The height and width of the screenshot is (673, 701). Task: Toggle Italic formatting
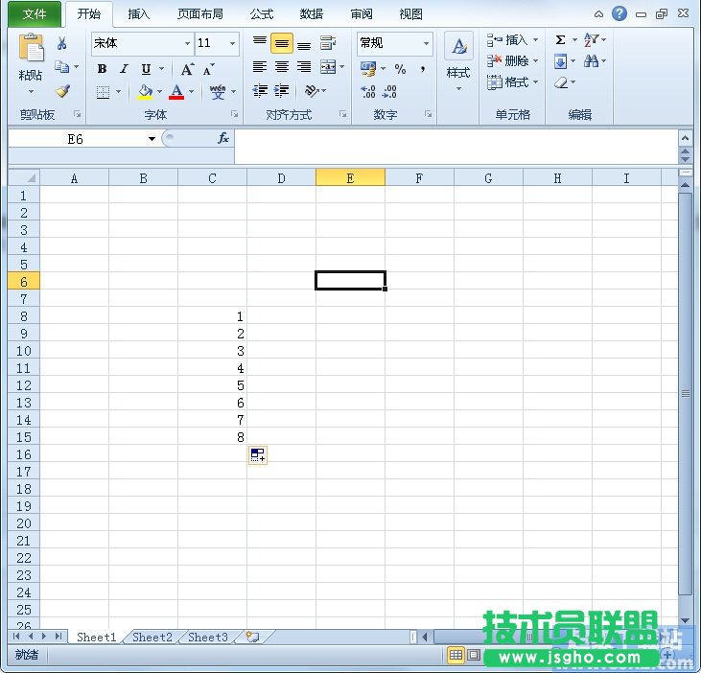[x=124, y=69]
